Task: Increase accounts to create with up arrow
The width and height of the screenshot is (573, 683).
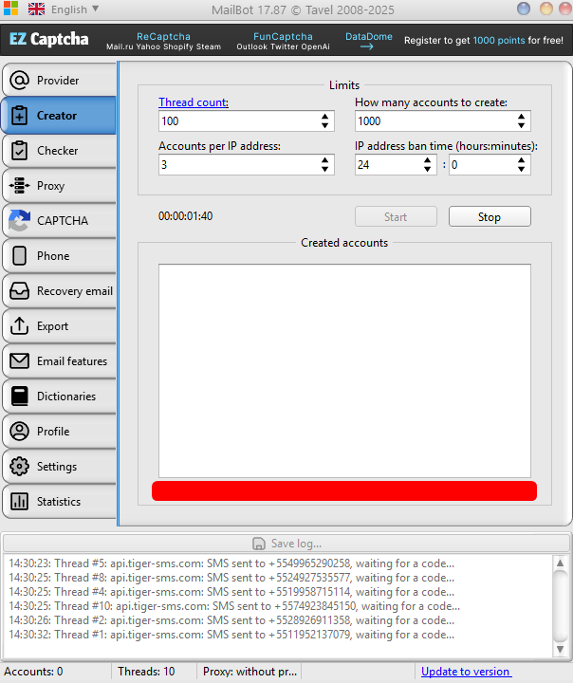Action: click(x=521, y=117)
